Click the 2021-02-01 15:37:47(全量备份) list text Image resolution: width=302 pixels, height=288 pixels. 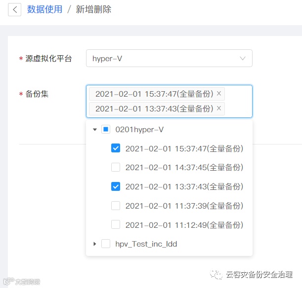(x=184, y=148)
